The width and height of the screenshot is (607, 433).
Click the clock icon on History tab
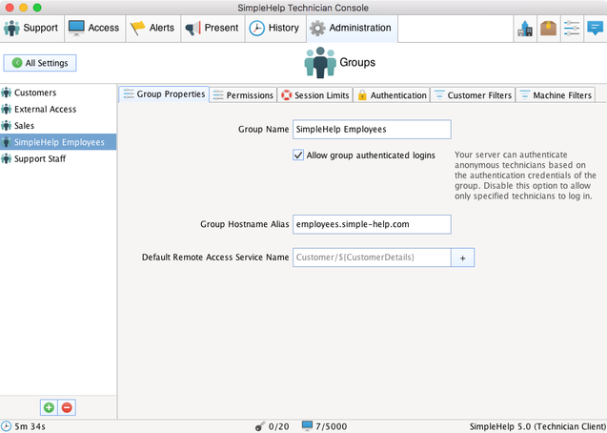tap(256, 29)
